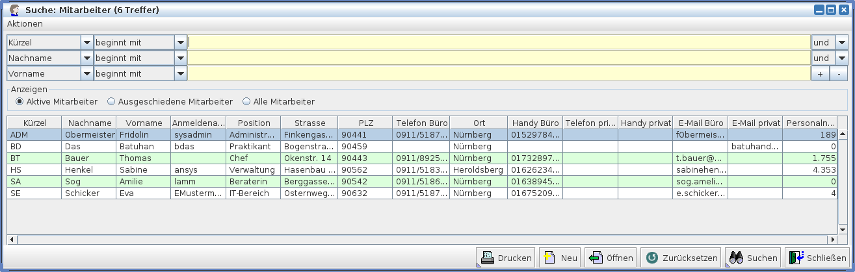855x272 pixels.
Task: Click the green arrow Öffnen icon
Action: point(595,258)
